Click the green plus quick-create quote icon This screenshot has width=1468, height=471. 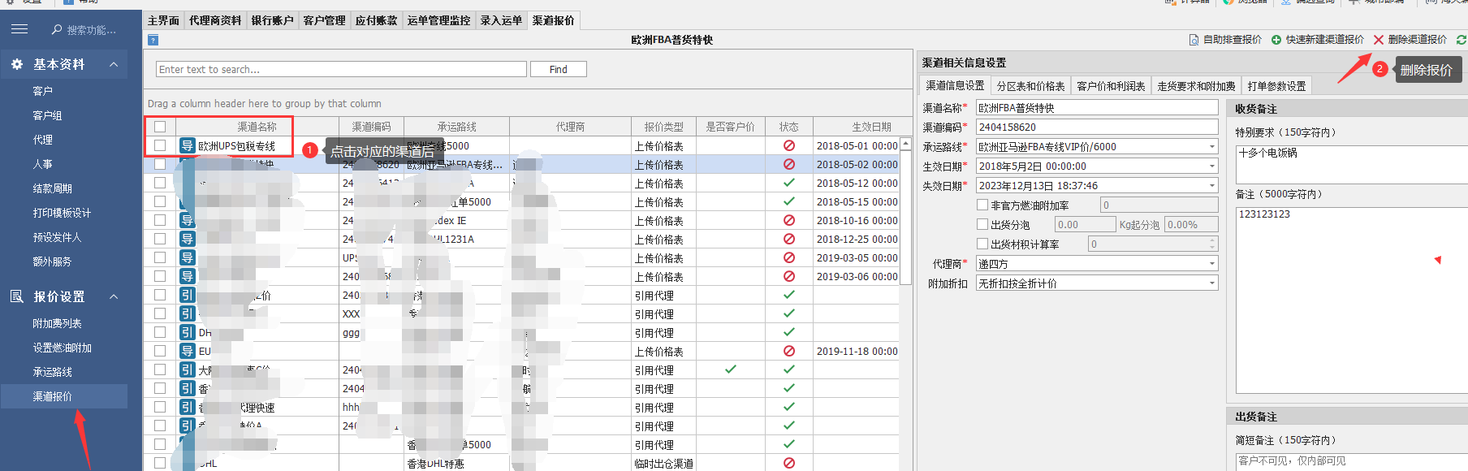[1276, 40]
